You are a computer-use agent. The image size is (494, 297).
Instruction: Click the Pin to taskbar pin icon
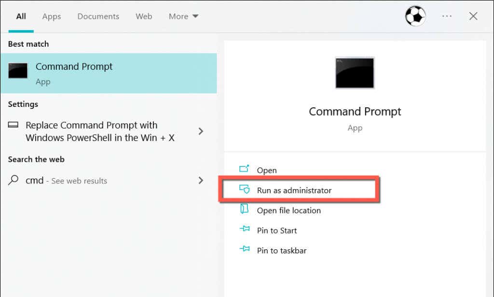coord(245,250)
